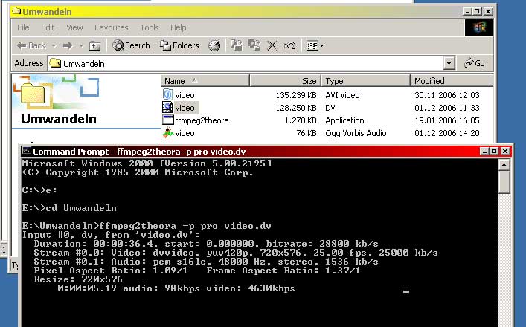Click the 01.12.2006 14:20 modified date
526x327 pixels.
point(447,133)
